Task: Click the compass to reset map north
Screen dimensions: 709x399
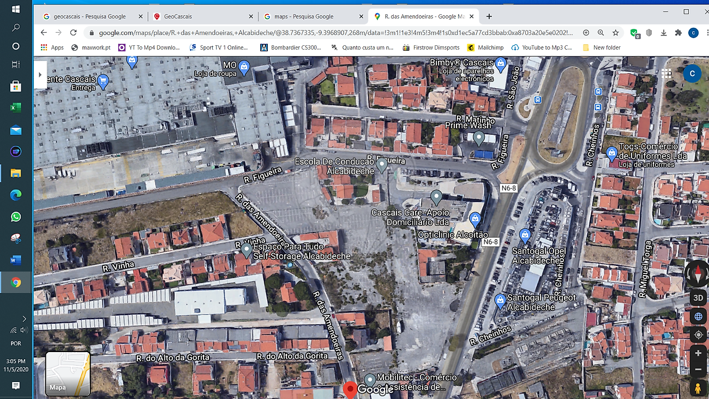Action: (x=697, y=273)
